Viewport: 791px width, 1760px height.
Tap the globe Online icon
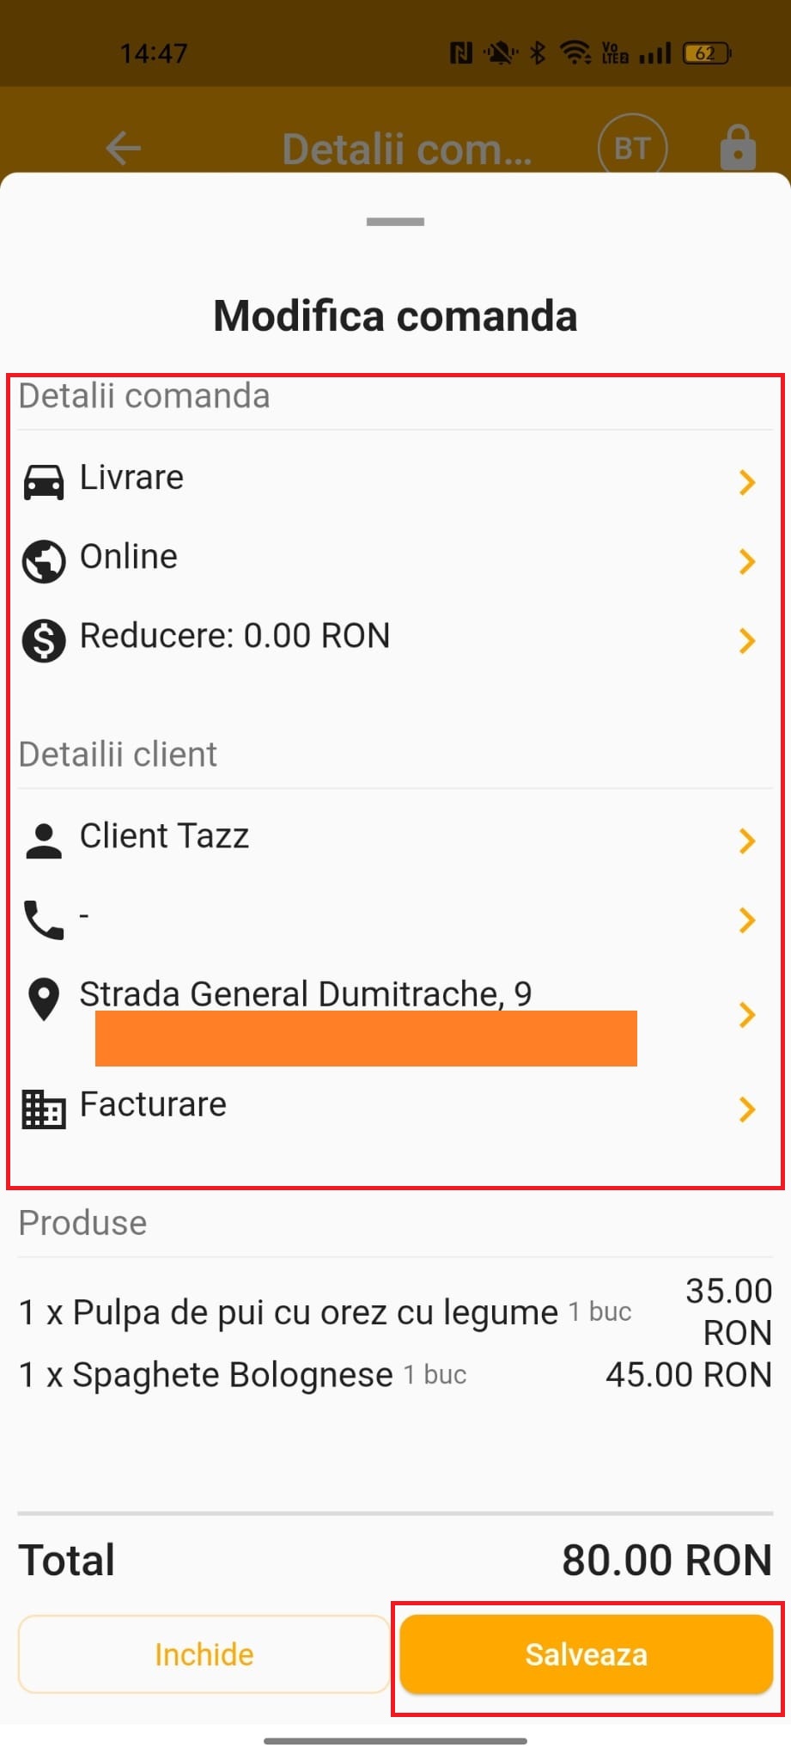coord(43,561)
